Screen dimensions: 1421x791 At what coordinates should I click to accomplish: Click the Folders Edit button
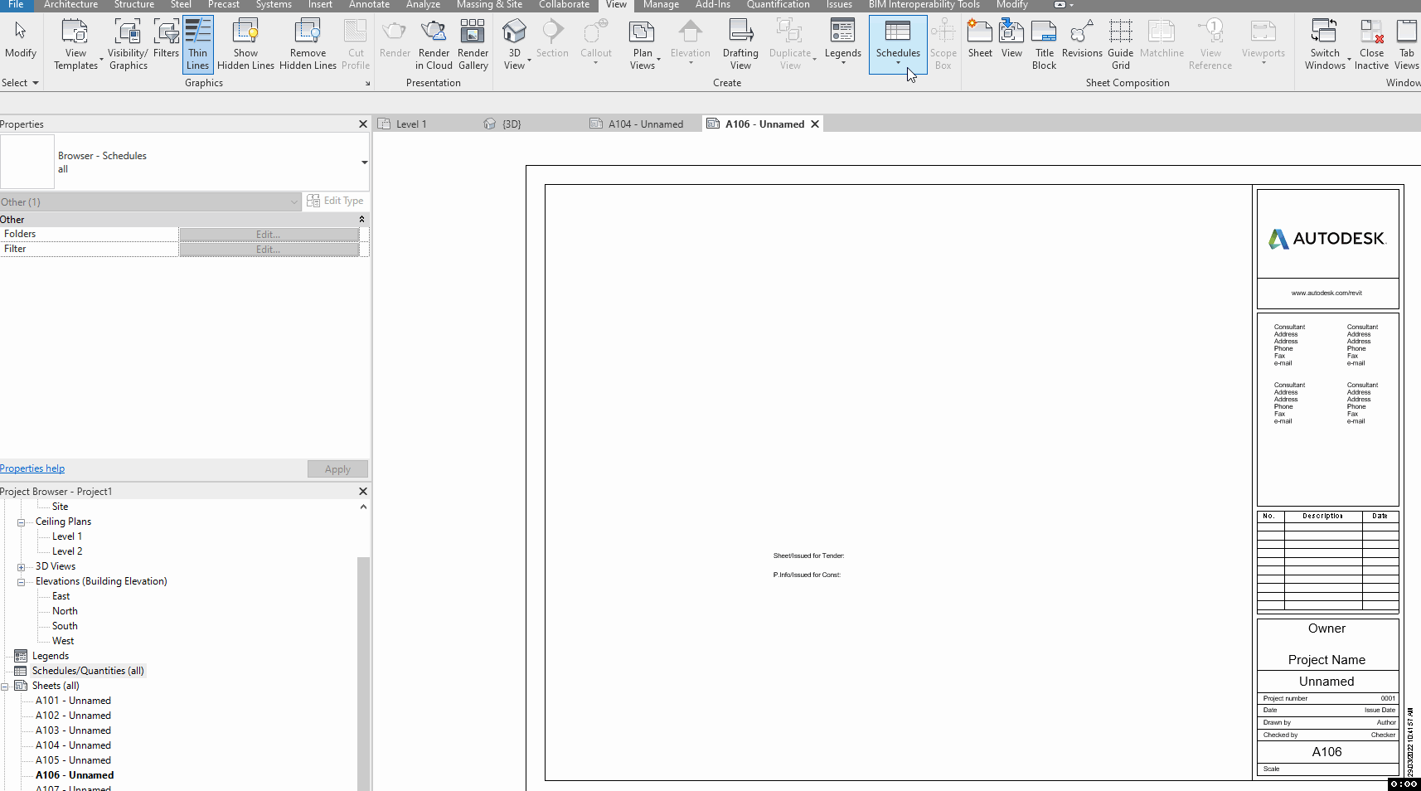(x=269, y=235)
